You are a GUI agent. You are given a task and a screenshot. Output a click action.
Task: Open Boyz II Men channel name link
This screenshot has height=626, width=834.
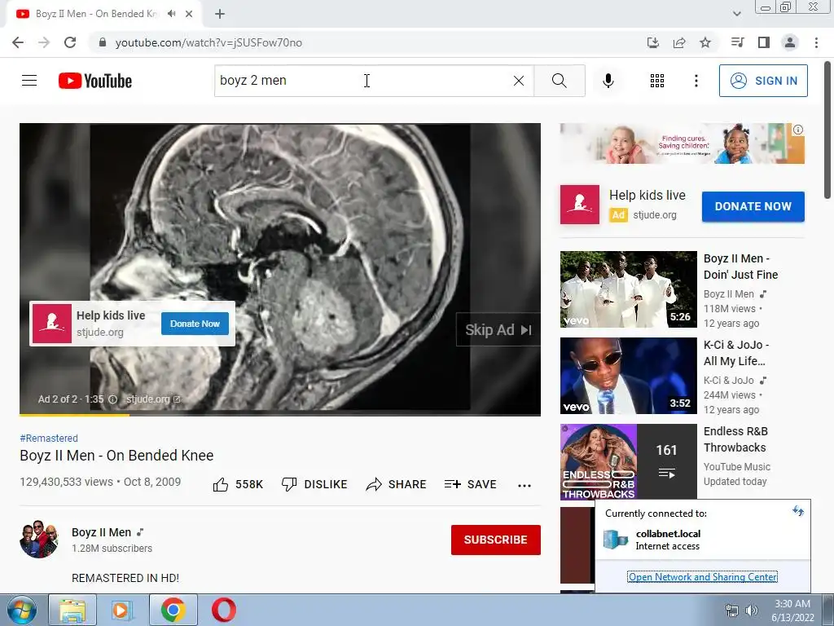pos(102,532)
